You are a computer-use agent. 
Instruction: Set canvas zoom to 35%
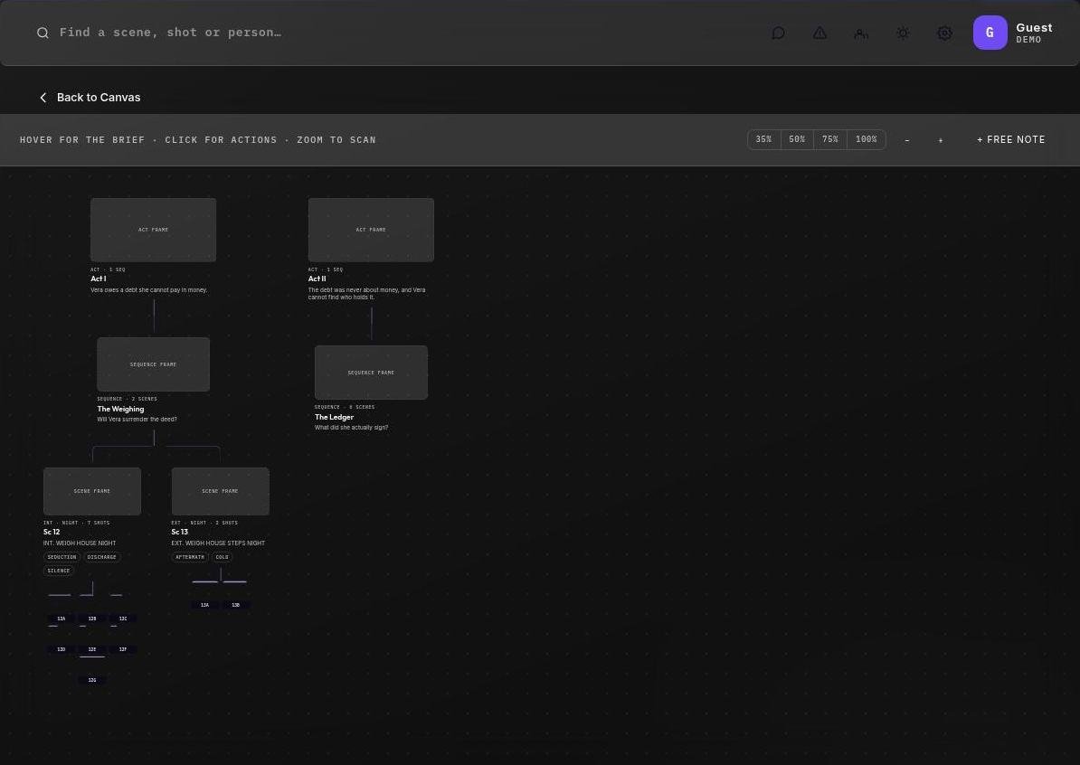pos(763,139)
